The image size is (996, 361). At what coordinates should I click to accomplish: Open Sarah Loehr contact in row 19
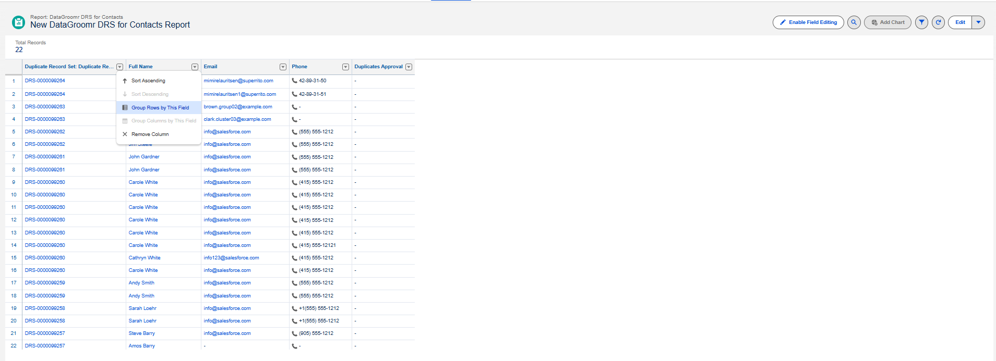pos(142,308)
